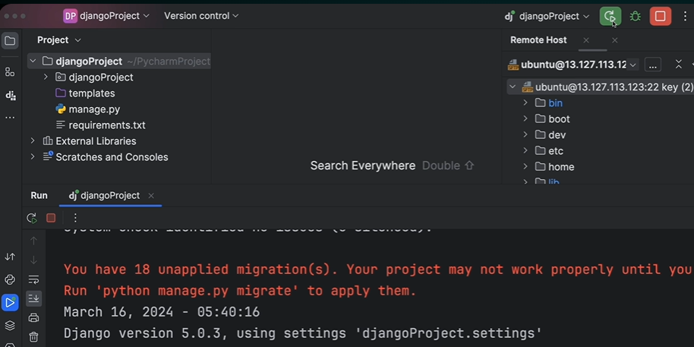The width and height of the screenshot is (694, 347).
Task: Expand the remote bin folder
Action: pyautogui.click(x=525, y=103)
